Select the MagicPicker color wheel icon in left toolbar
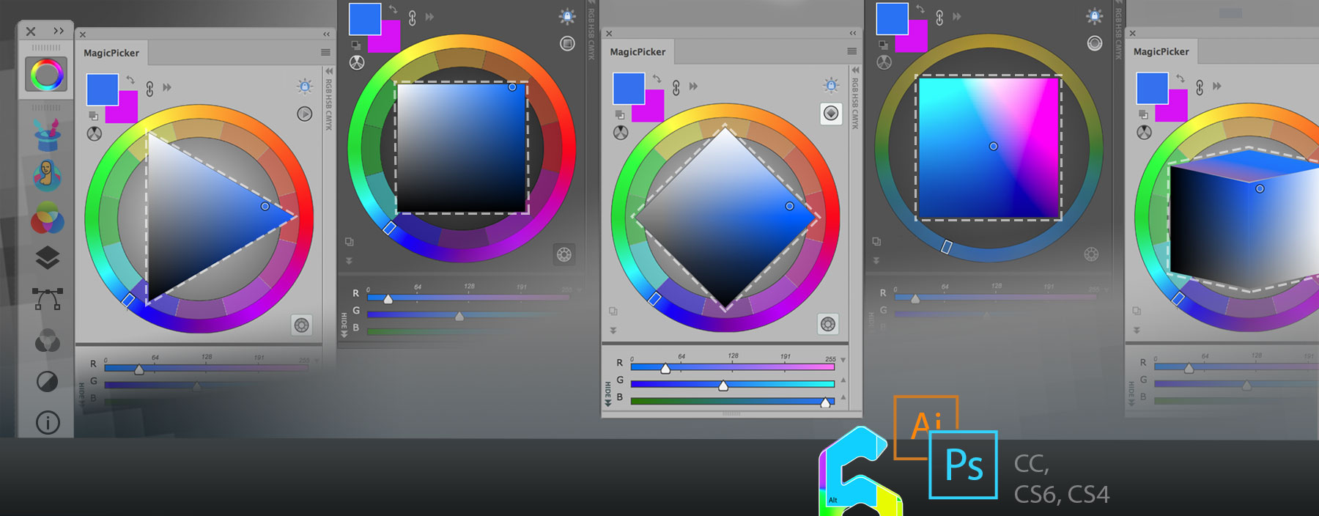 [46, 75]
